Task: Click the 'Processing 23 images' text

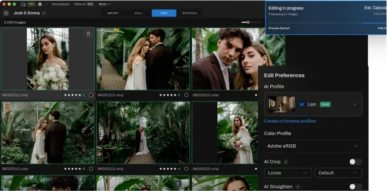Action: pyautogui.click(x=283, y=14)
